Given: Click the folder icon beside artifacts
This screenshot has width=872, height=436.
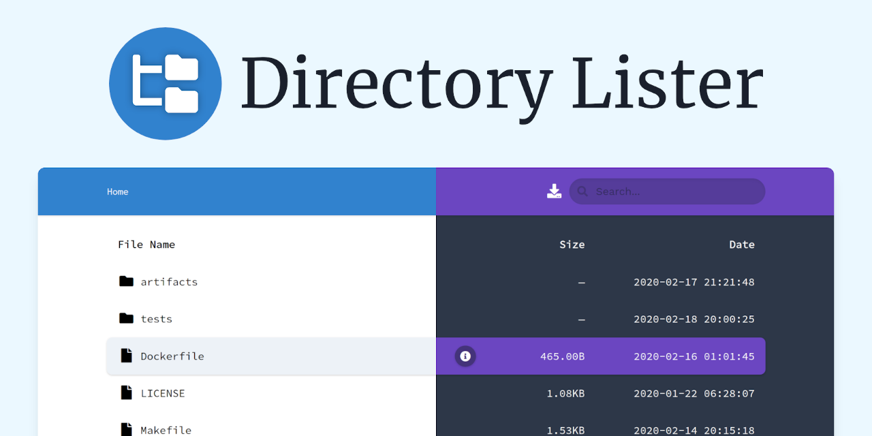Looking at the screenshot, I should pos(127,281).
